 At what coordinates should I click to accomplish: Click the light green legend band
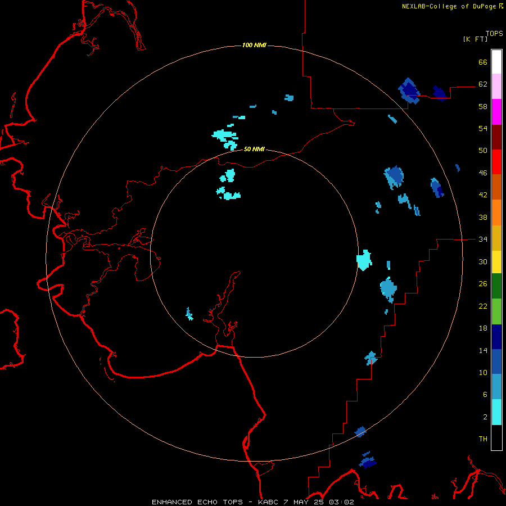(x=496, y=311)
